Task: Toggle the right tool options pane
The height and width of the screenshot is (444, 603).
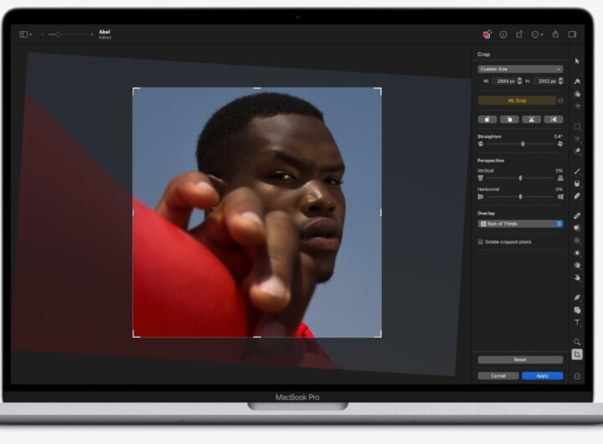Action: click(x=572, y=34)
